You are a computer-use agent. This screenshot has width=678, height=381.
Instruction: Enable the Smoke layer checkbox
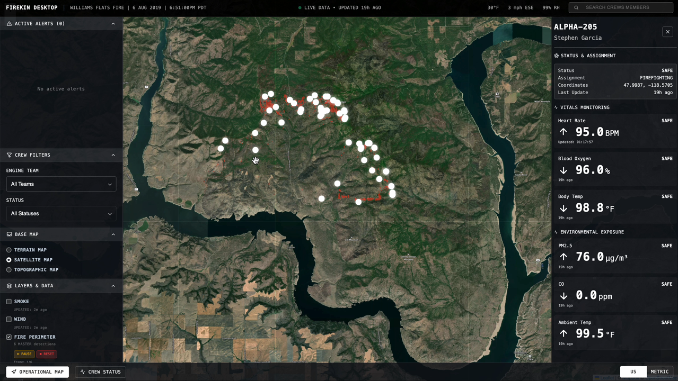click(x=9, y=302)
